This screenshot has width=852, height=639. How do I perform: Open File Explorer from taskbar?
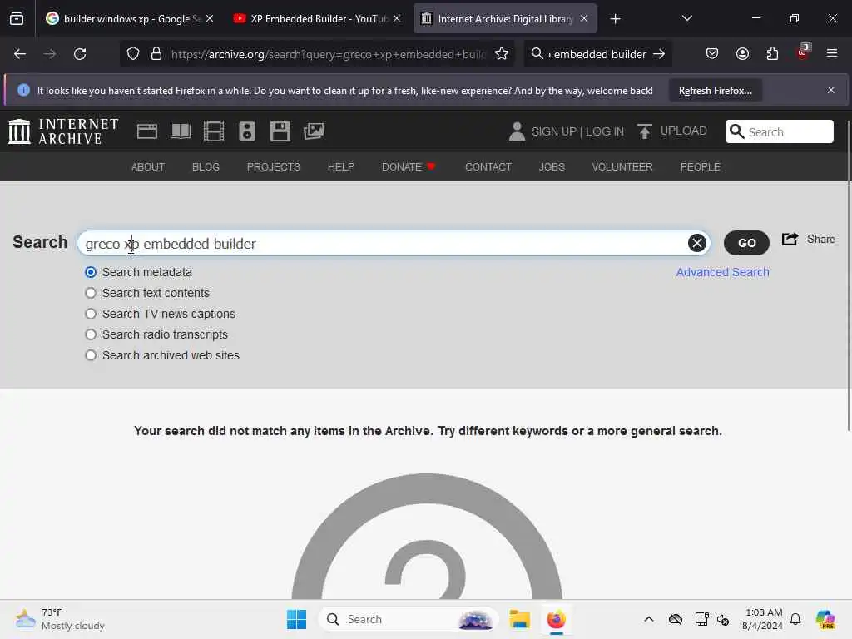[x=519, y=619]
